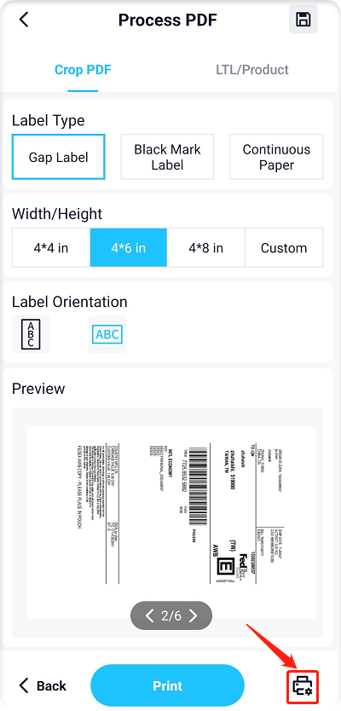Screen dimensions: 341x711
Task: Choose the 4*8 in size
Action: 205,247
